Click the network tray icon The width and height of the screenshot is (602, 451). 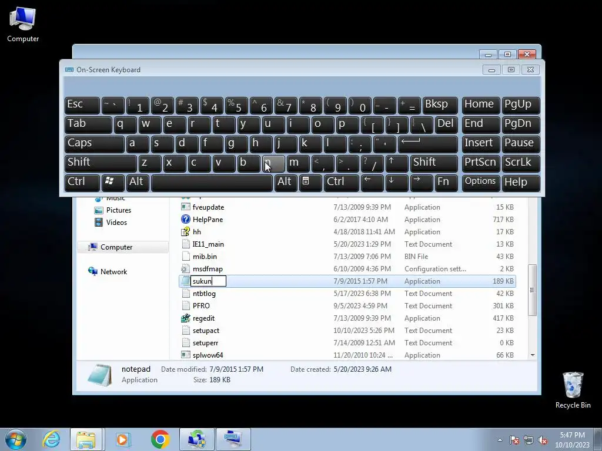tap(529, 440)
